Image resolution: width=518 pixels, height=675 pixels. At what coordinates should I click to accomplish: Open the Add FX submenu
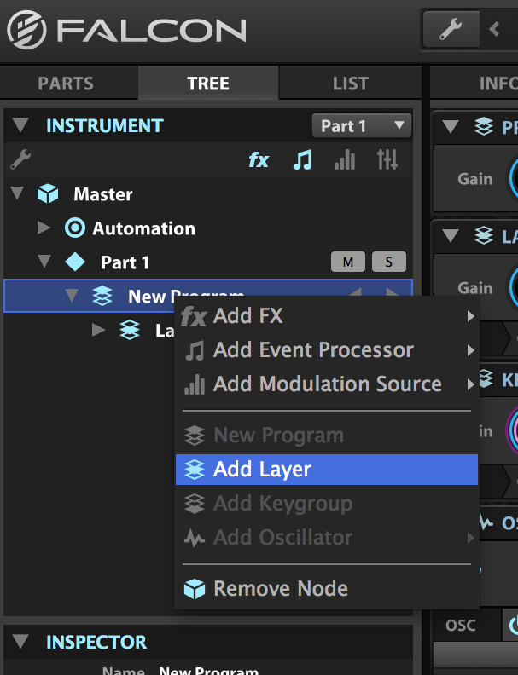[327, 315]
